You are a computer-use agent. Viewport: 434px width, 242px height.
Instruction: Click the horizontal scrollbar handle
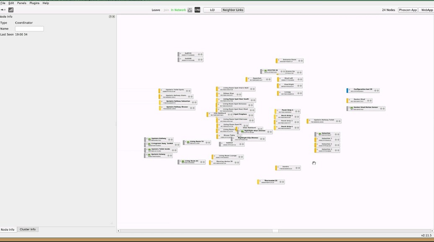point(275,231)
